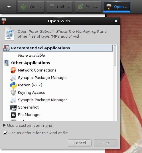Click the Recommended Applications category icon

point(7,48)
